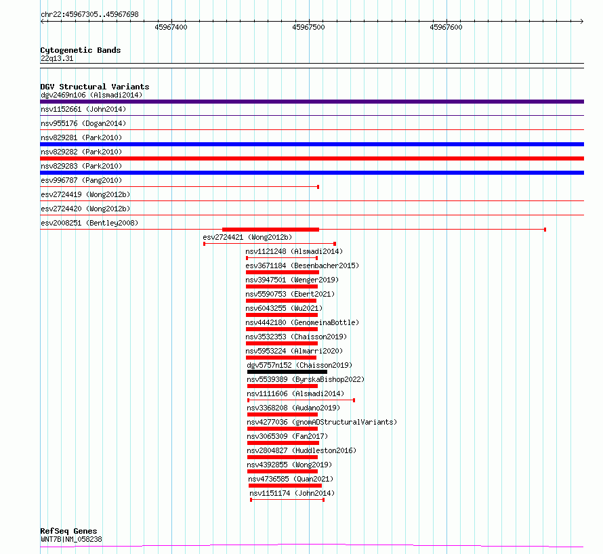603x554 pixels.
Task: Open nsv2804827 (Huddleston2016) variant
Action: (x=301, y=450)
